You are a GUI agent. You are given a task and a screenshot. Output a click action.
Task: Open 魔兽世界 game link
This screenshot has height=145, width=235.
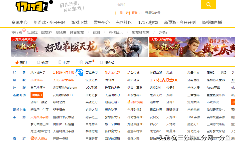[193, 73]
